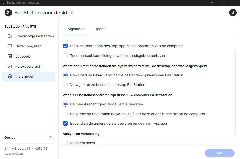Click the Opslag label
240x159 pixels.
click(x=10, y=137)
